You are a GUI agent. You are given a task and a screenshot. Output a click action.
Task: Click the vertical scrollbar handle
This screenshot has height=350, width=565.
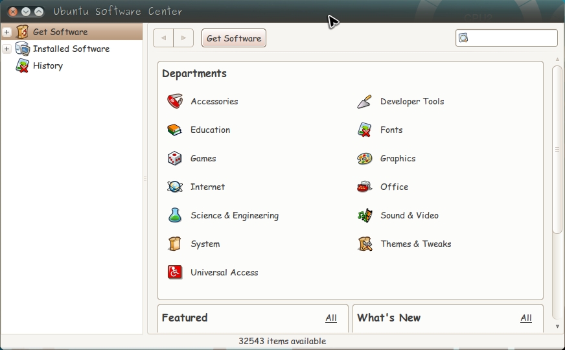557,150
